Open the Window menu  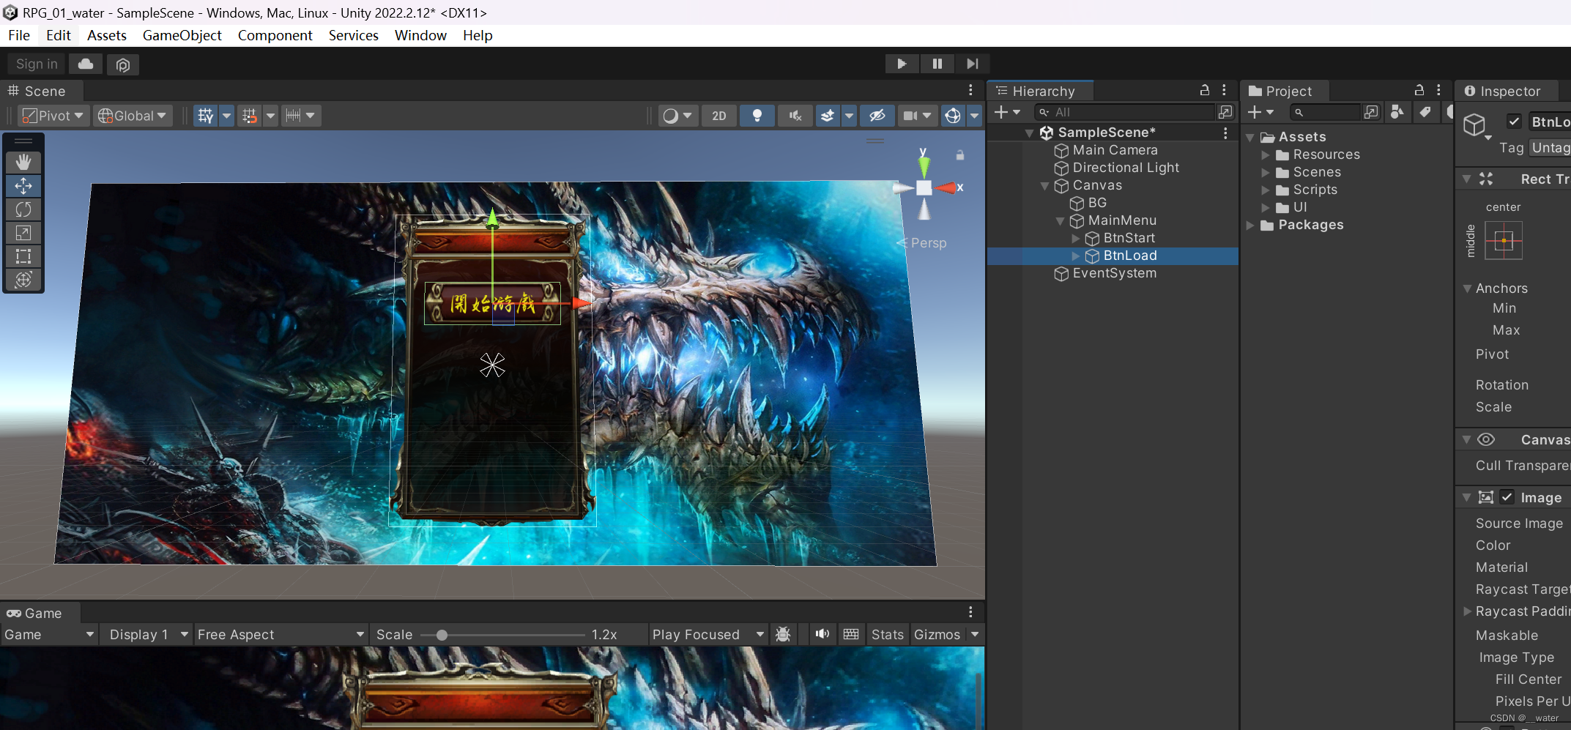(x=420, y=35)
